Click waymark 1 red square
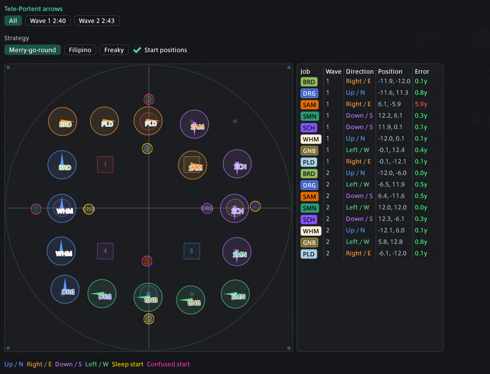 click(105, 165)
